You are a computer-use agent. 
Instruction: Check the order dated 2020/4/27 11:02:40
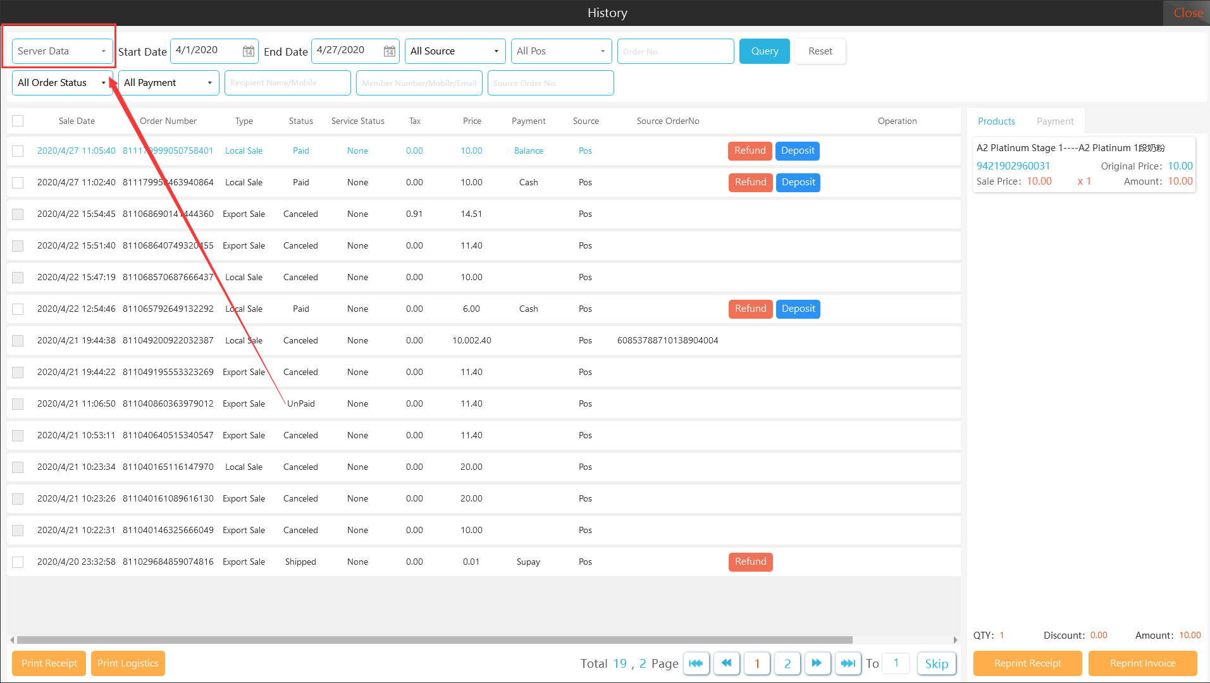(18, 183)
